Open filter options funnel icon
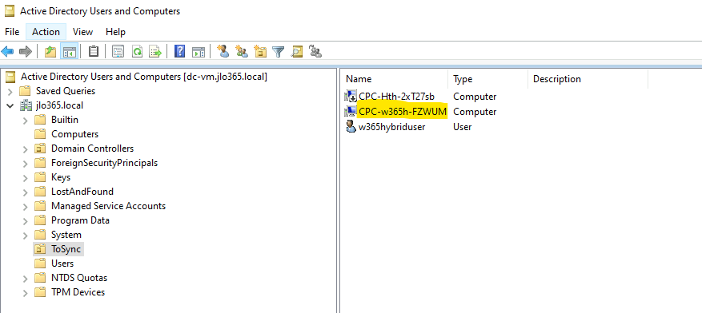The image size is (702, 313). (279, 52)
